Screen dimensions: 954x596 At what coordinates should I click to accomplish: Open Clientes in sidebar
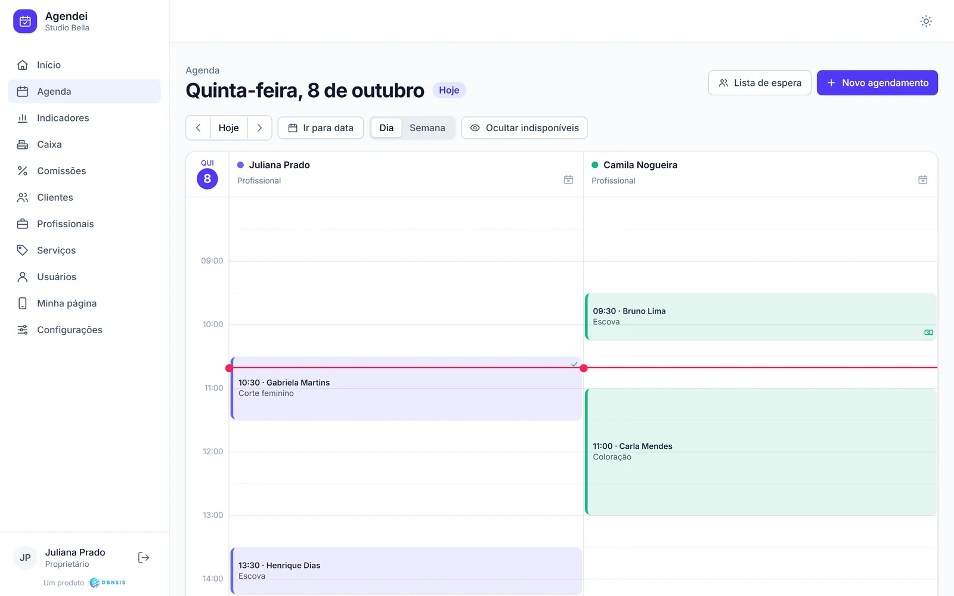click(84, 197)
